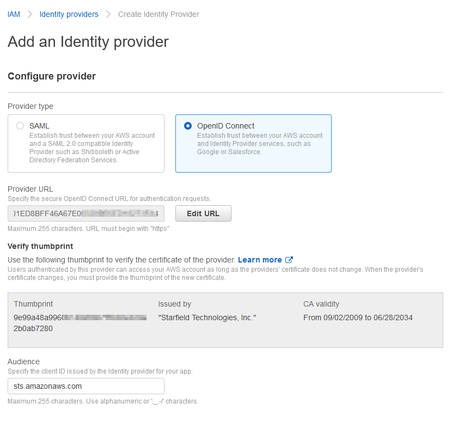This screenshot has height=434, width=452.
Task: Click the Configure provider heading
Action: pos(52,76)
